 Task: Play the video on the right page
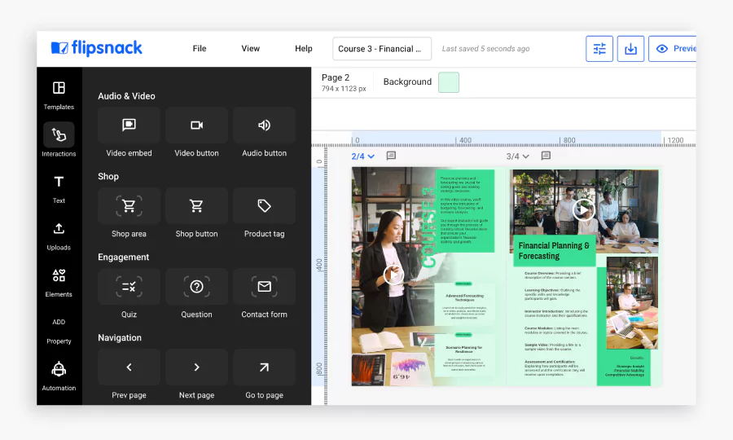click(583, 209)
